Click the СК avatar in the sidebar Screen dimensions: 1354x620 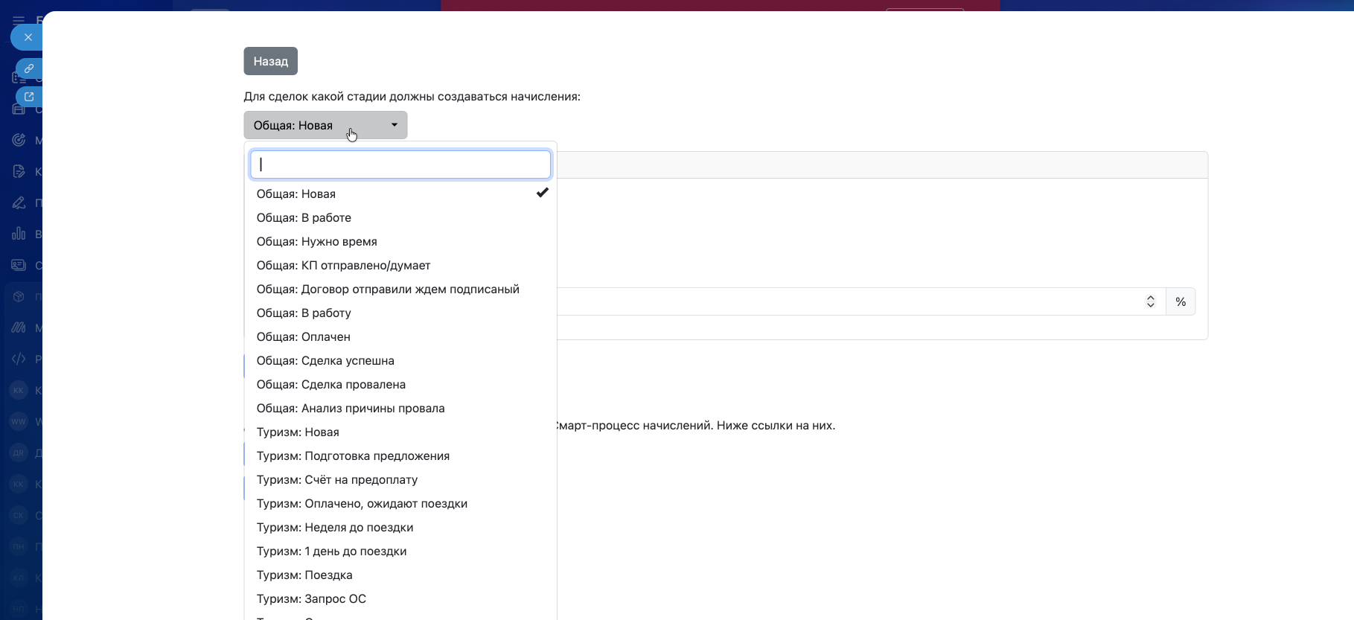[x=19, y=515]
